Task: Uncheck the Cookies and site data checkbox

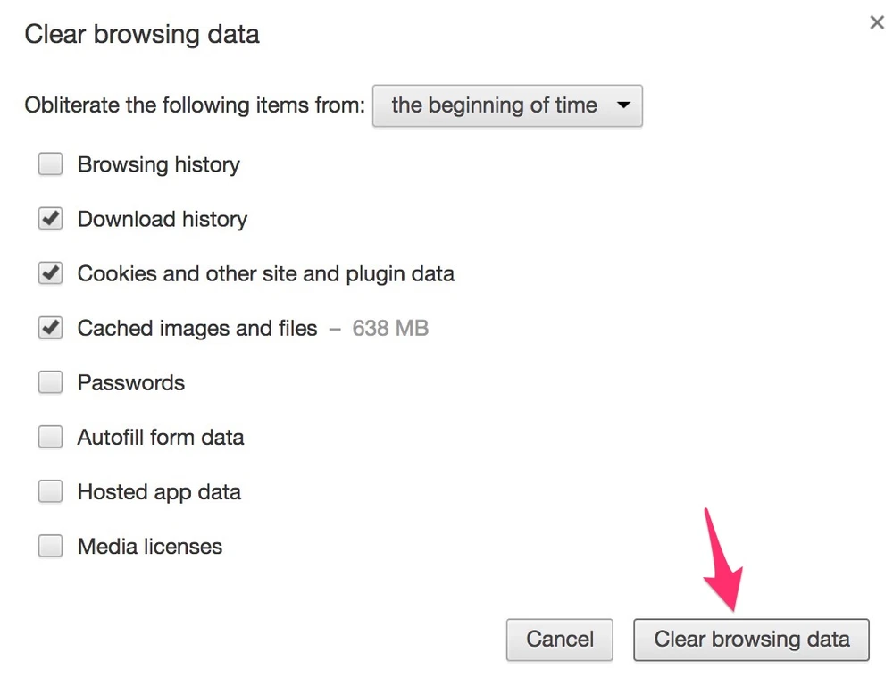Action: coord(51,273)
